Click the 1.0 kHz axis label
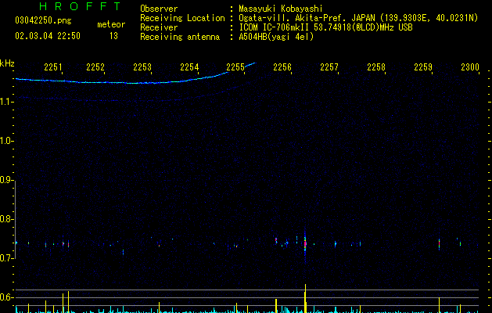Screen dimensions: 492x313 (x=6, y=141)
